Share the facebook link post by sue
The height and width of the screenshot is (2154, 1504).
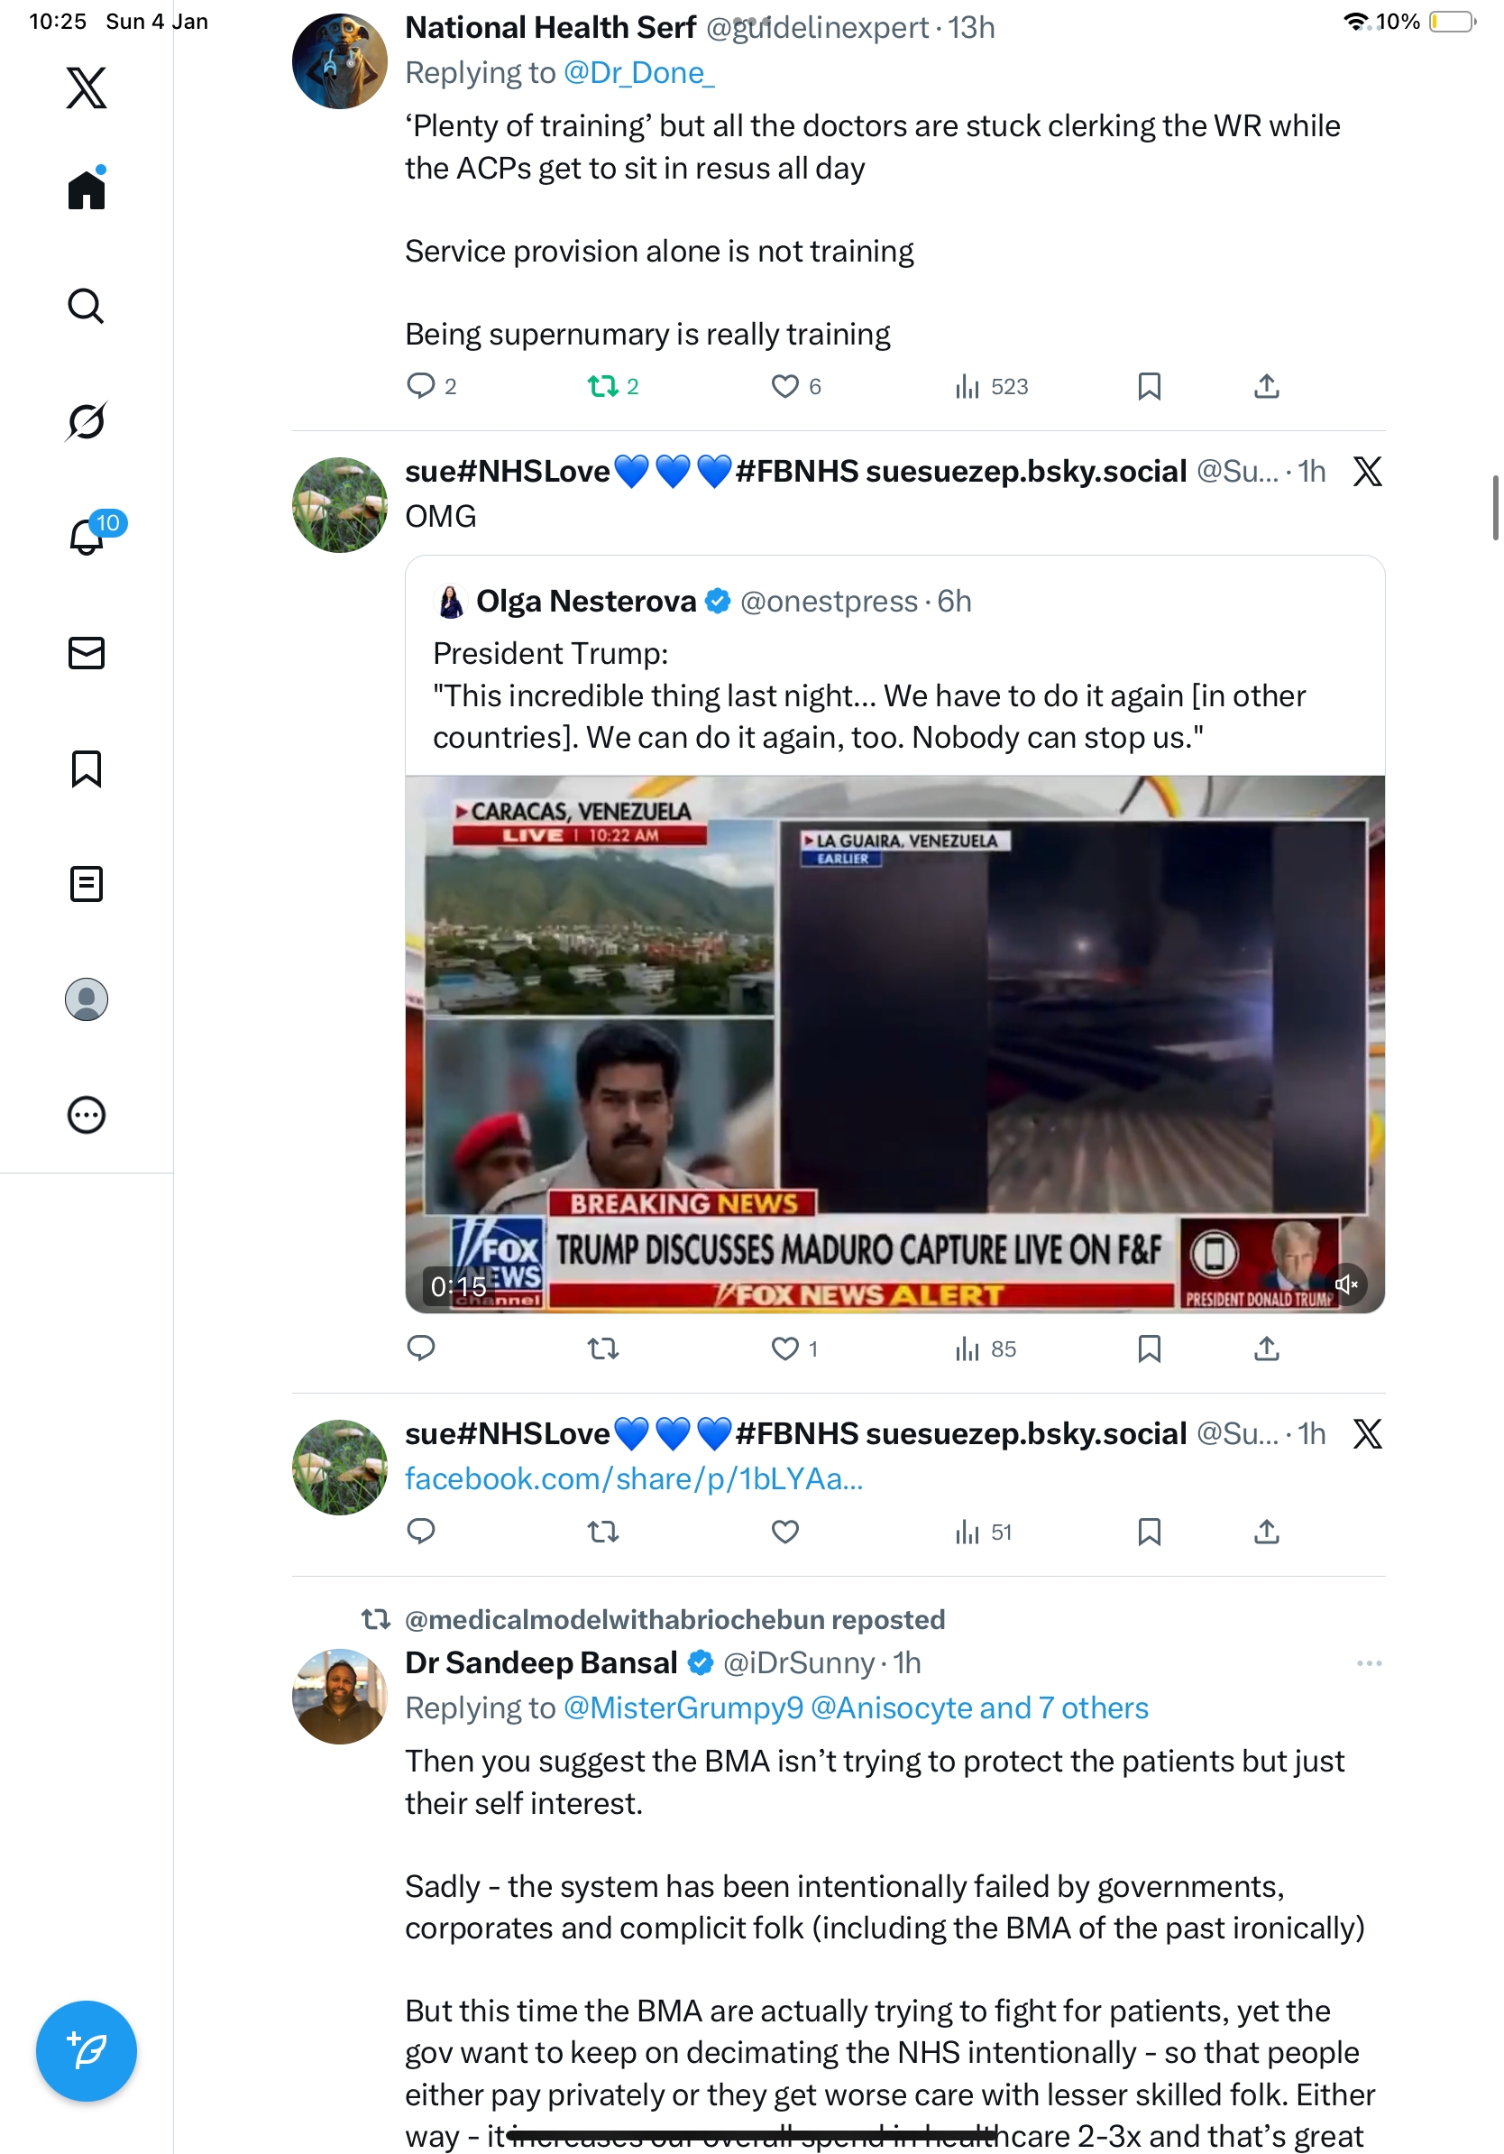(x=1266, y=1532)
